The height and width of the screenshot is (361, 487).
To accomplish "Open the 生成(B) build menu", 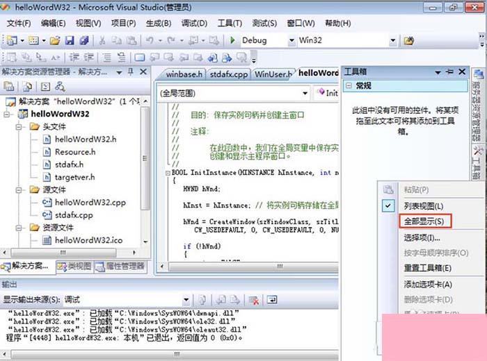I will pos(159,23).
